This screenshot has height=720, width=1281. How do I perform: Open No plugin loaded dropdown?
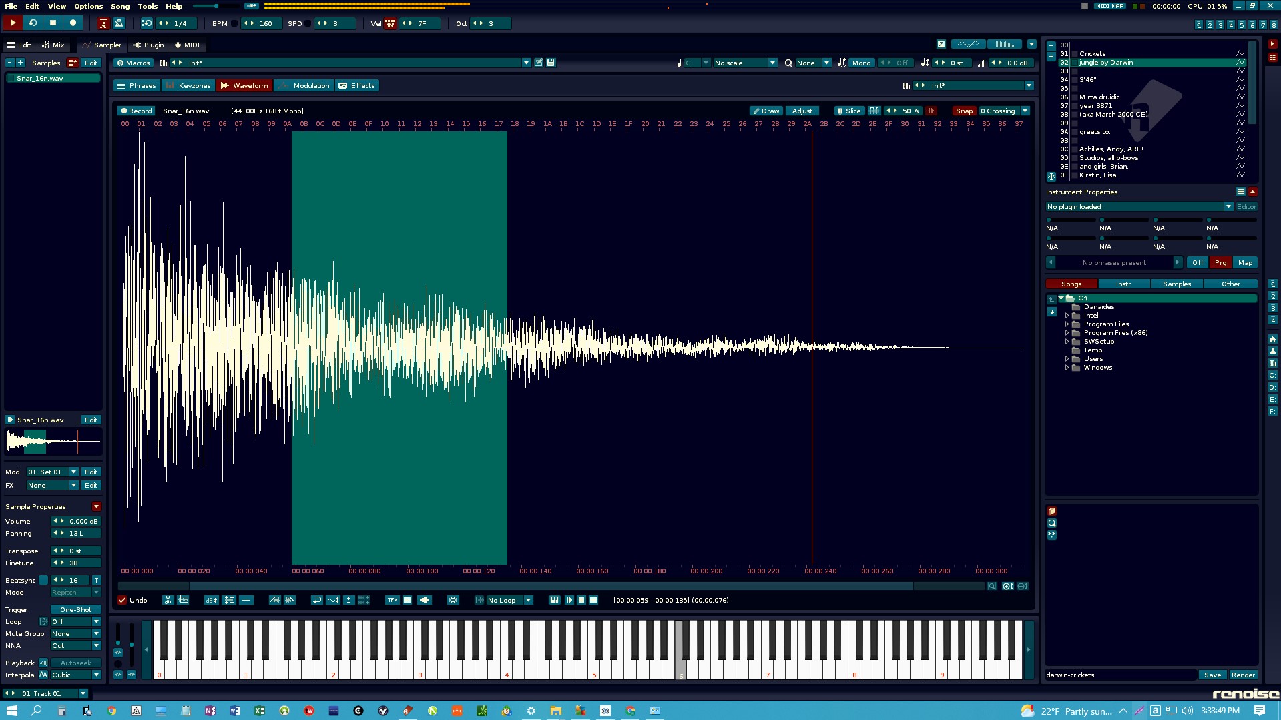tap(1139, 206)
